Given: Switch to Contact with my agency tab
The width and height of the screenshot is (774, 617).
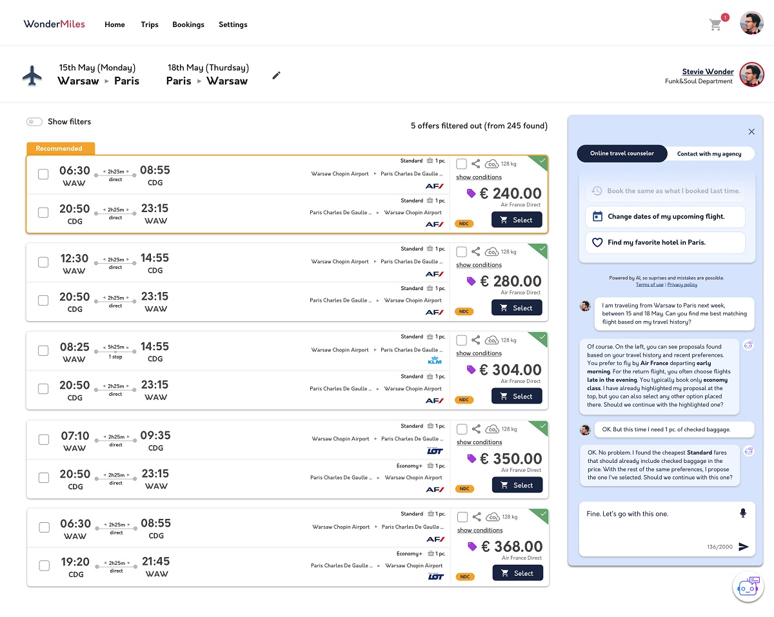Looking at the screenshot, I should tap(709, 153).
